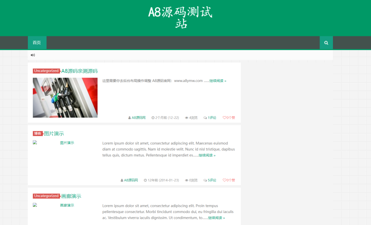Viewport: 371px width, 225px height.
Task: Toggle the heart like on A8源码亲测源码
Action: [225, 118]
